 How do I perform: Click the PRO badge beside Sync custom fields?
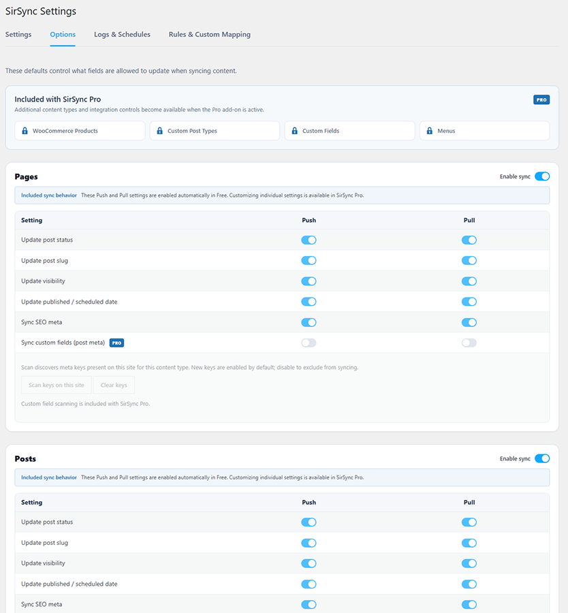pyautogui.click(x=116, y=343)
